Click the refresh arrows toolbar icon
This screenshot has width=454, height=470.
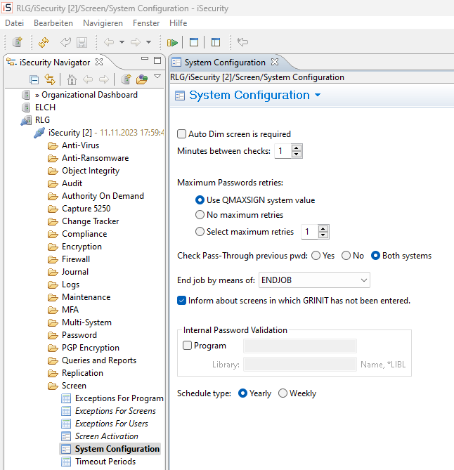pos(44,42)
